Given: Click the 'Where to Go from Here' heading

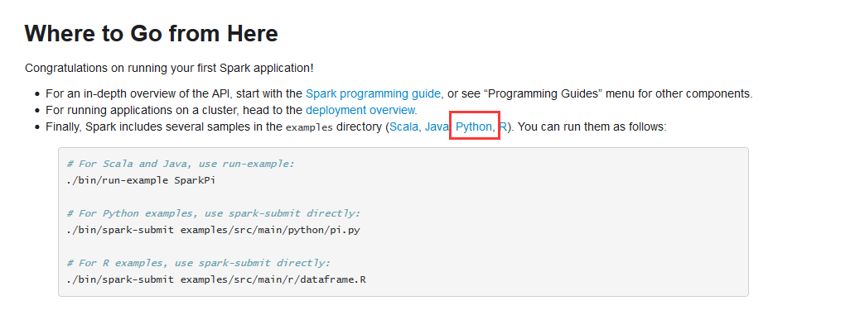Looking at the screenshot, I should [152, 34].
